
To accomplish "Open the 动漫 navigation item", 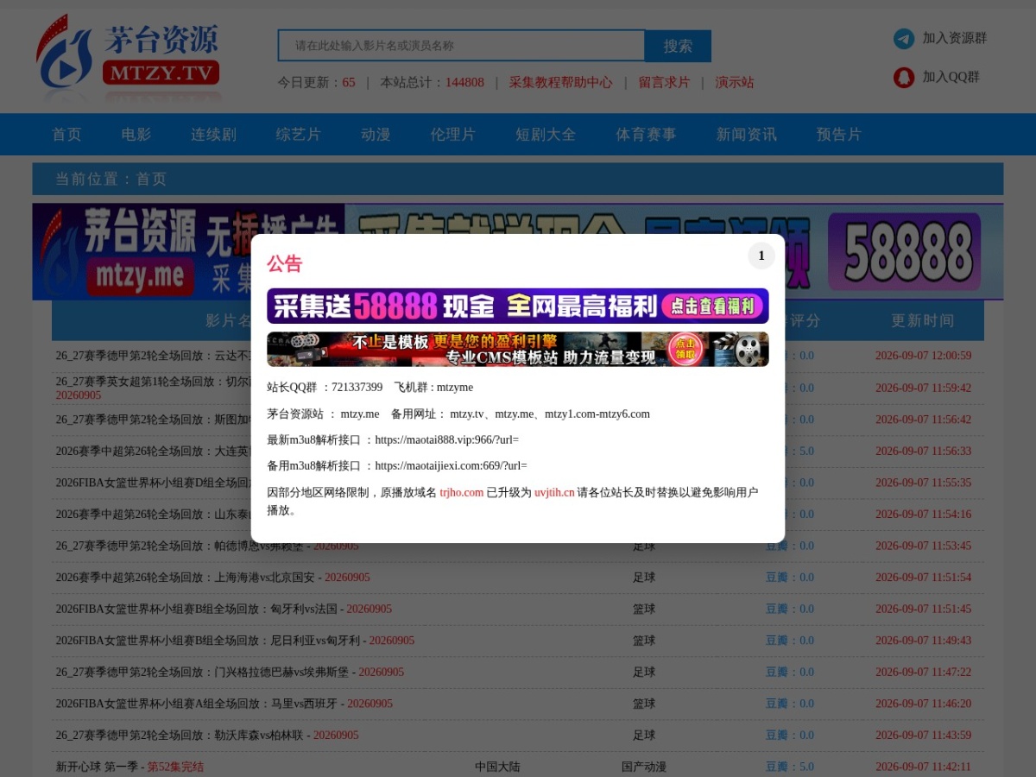I will pyautogui.click(x=376, y=135).
